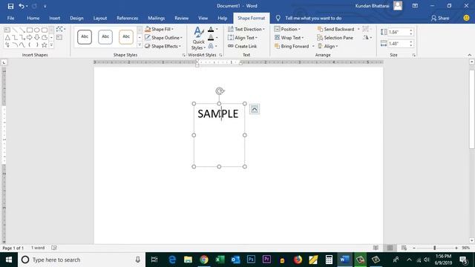Open the Shape Outline menu
Image resolution: width=475 pixels, height=267 pixels.
point(163,38)
